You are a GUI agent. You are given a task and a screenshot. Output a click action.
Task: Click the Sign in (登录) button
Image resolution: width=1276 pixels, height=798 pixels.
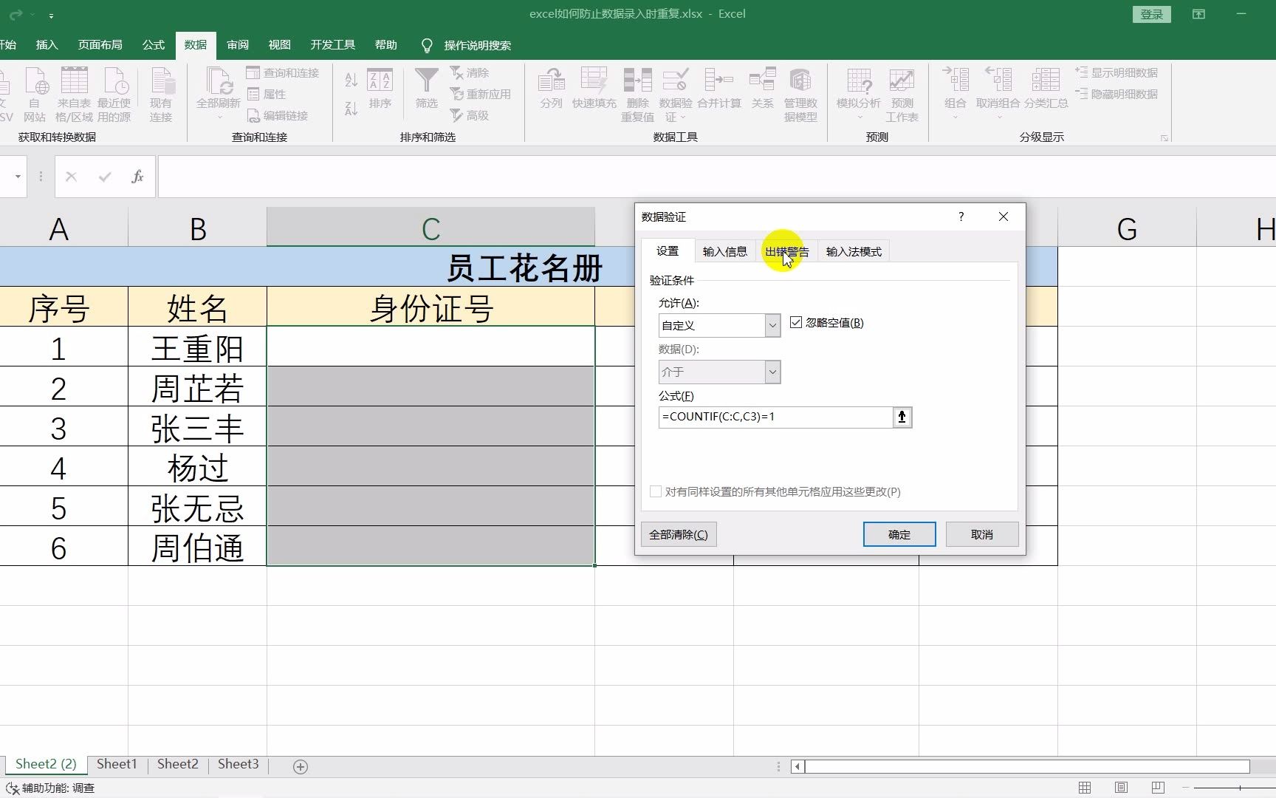(1151, 14)
